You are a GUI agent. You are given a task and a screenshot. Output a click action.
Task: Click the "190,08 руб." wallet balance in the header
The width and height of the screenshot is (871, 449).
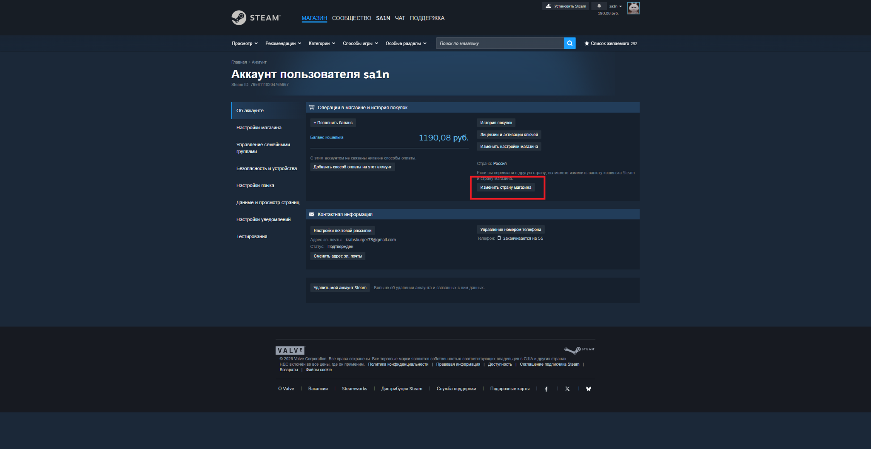(608, 13)
